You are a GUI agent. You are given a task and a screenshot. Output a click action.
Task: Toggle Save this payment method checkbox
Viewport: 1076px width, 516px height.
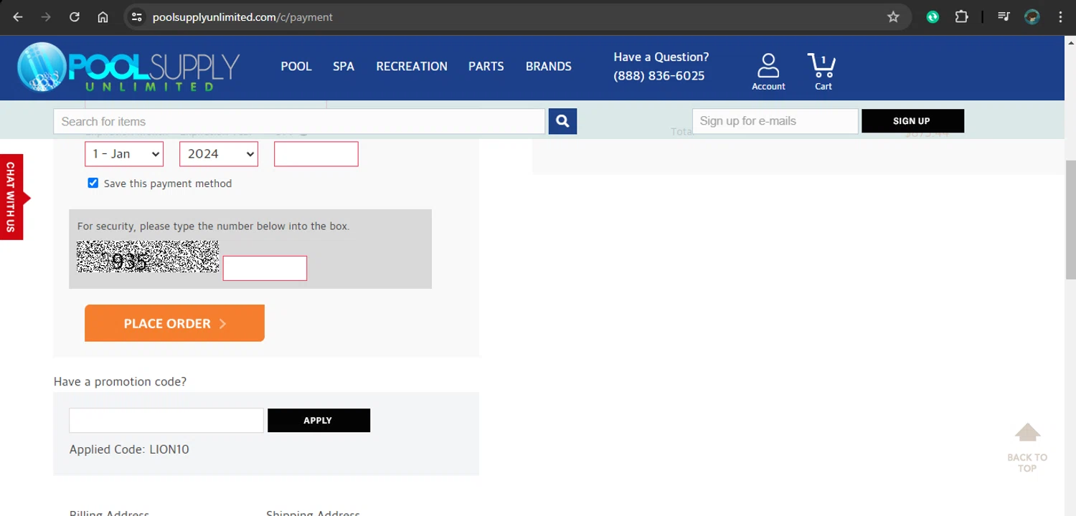tap(93, 183)
